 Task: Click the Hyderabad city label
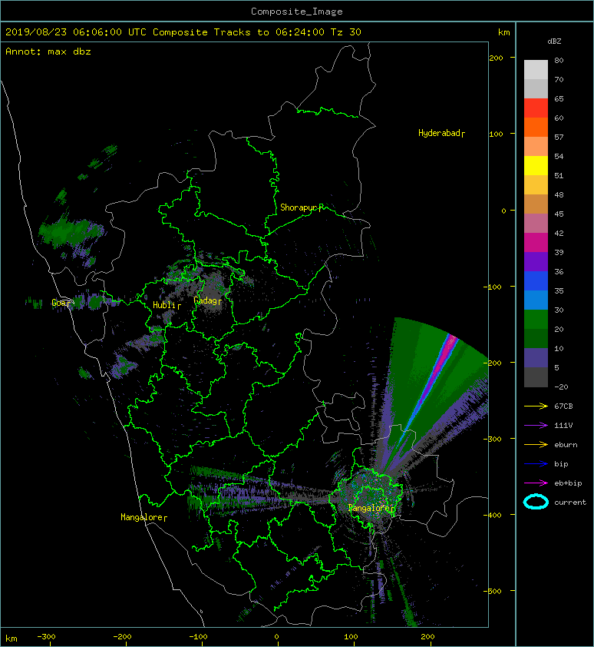pyautogui.click(x=440, y=133)
